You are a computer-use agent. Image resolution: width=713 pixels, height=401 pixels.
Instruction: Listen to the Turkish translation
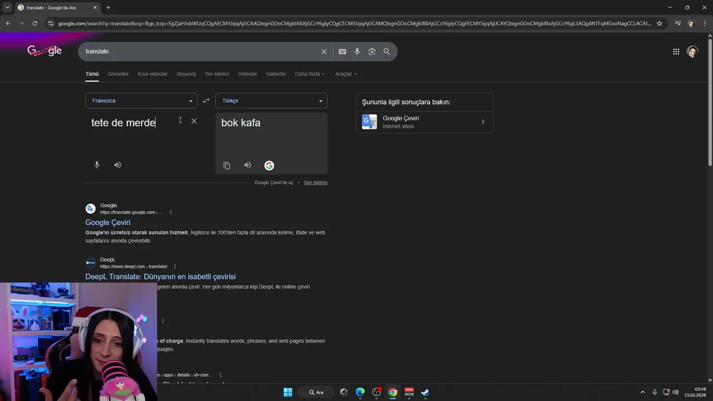pyautogui.click(x=247, y=165)
